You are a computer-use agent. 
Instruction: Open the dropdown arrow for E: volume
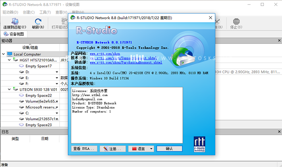pyautogui.click(x=57, y=78)
